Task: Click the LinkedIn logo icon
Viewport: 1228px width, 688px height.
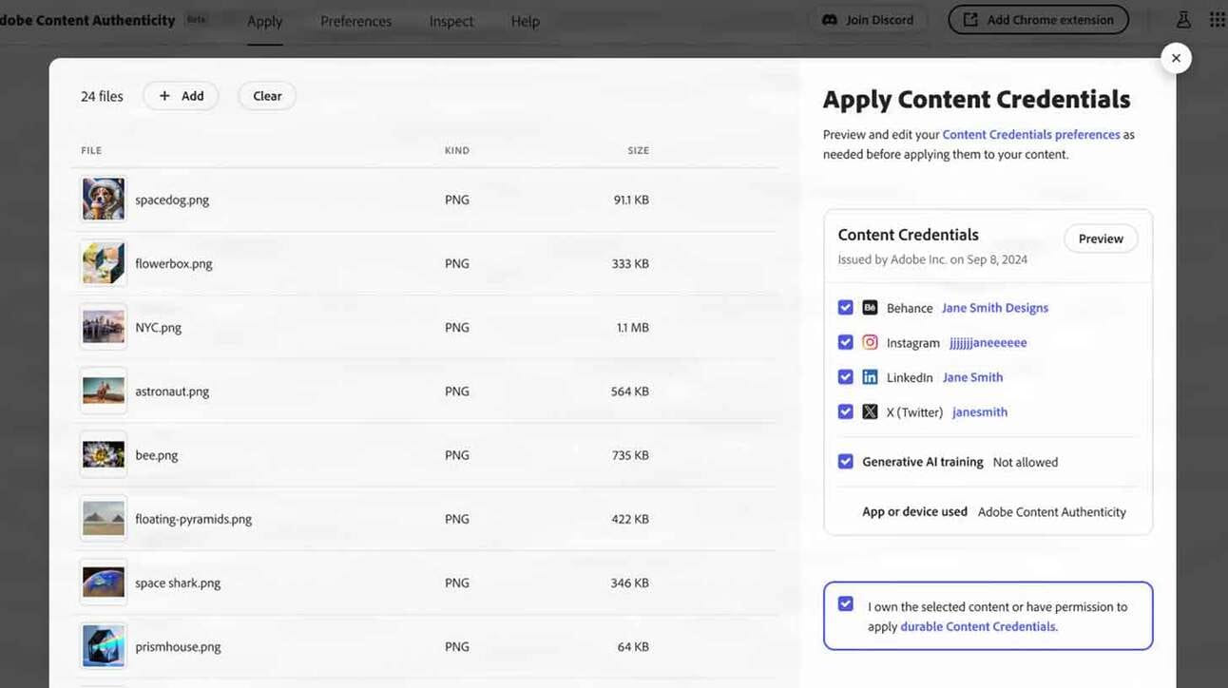Action: (x=870, y=377)
